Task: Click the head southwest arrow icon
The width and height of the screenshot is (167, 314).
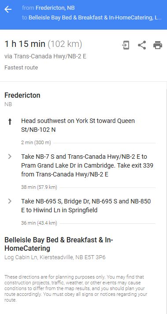Action: point(10,122)
